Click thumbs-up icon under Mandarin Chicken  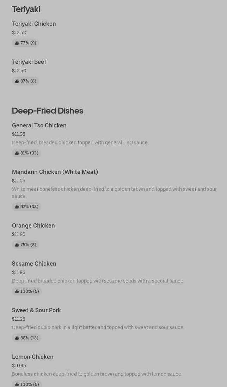[17, 207]
